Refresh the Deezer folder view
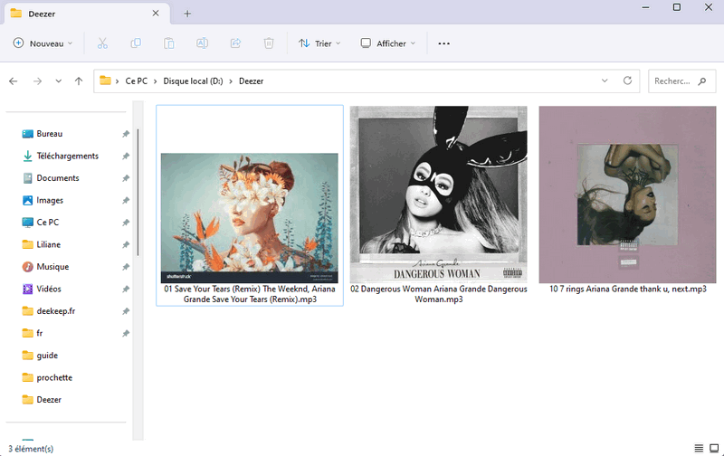Image resolution: width=724 pixels, height=456 pixels. pyautogui.click(x=627, y=81)
